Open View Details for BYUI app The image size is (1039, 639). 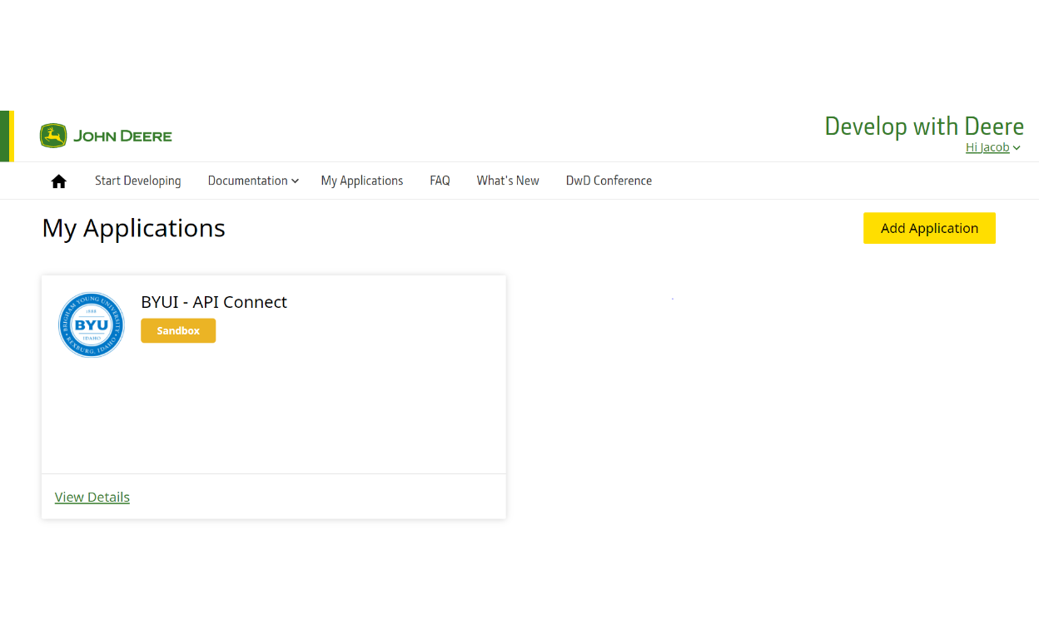[x=92, y=497]
